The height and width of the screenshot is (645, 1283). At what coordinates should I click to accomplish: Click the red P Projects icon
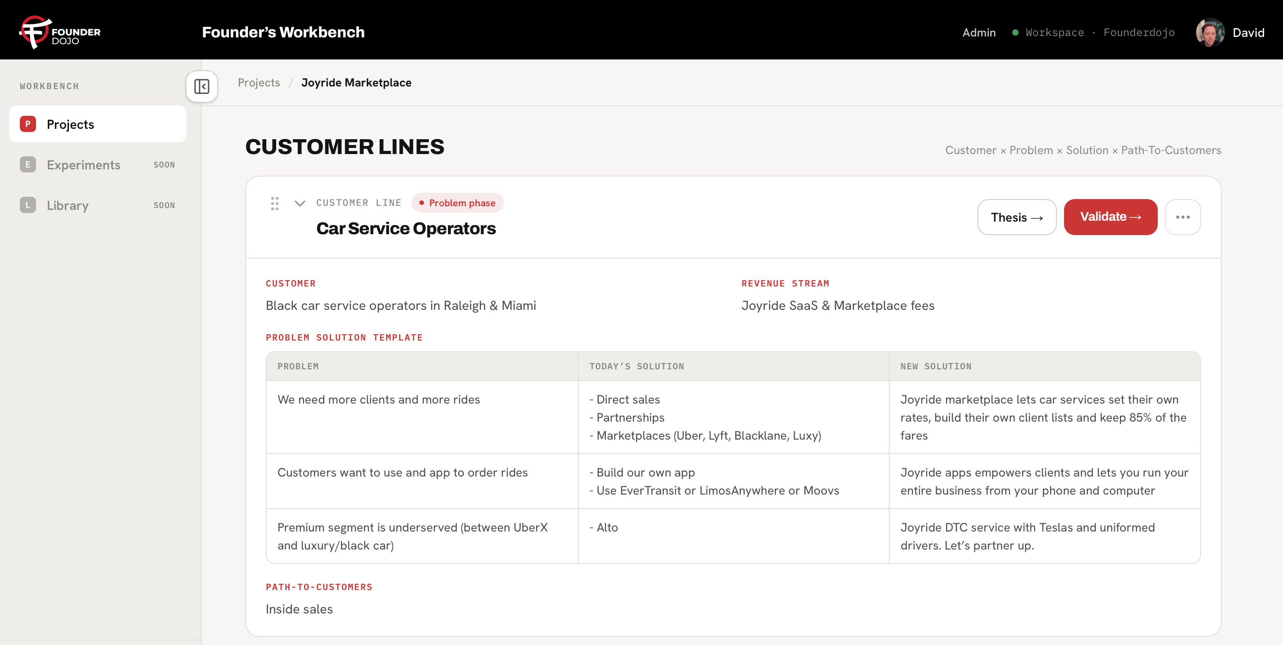pyautogui.click(x=28, y=124)
